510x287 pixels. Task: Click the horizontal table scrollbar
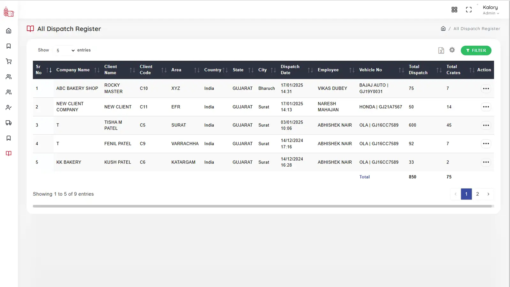pos(262,206)
